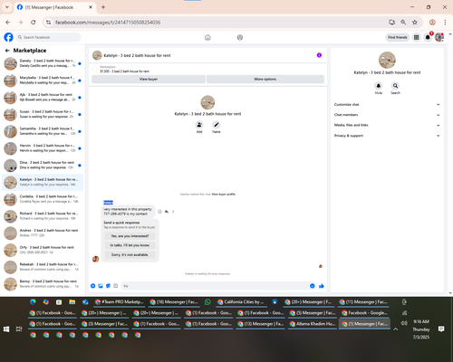
Task: Expand the Chat members section
Action: click(x=387, y=115)
